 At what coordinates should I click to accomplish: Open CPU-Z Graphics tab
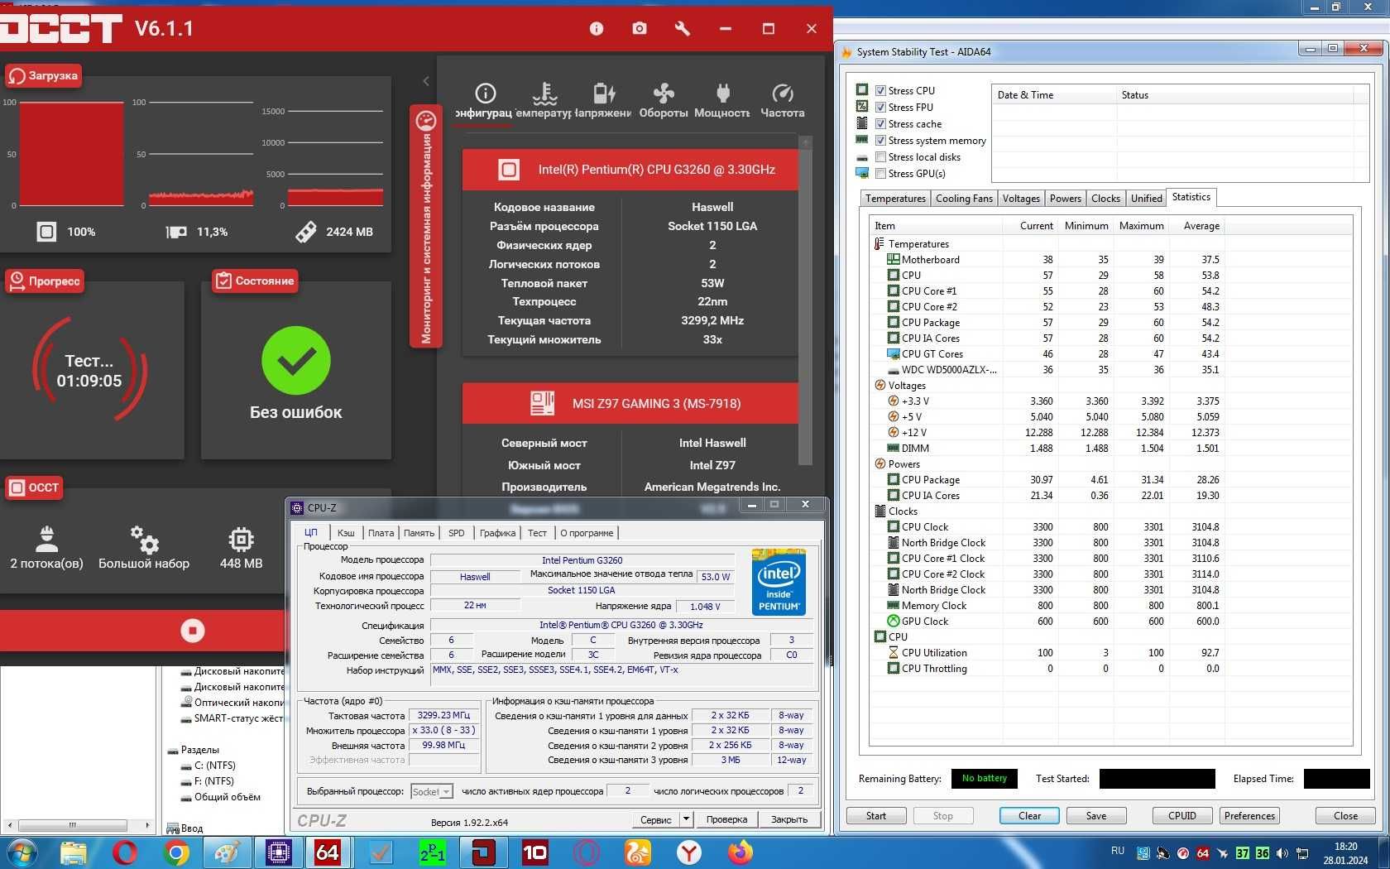point(497,533)
